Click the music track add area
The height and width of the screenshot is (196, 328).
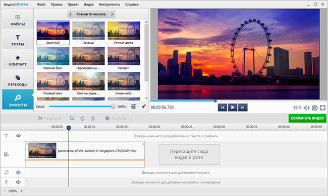click(176, 172)
